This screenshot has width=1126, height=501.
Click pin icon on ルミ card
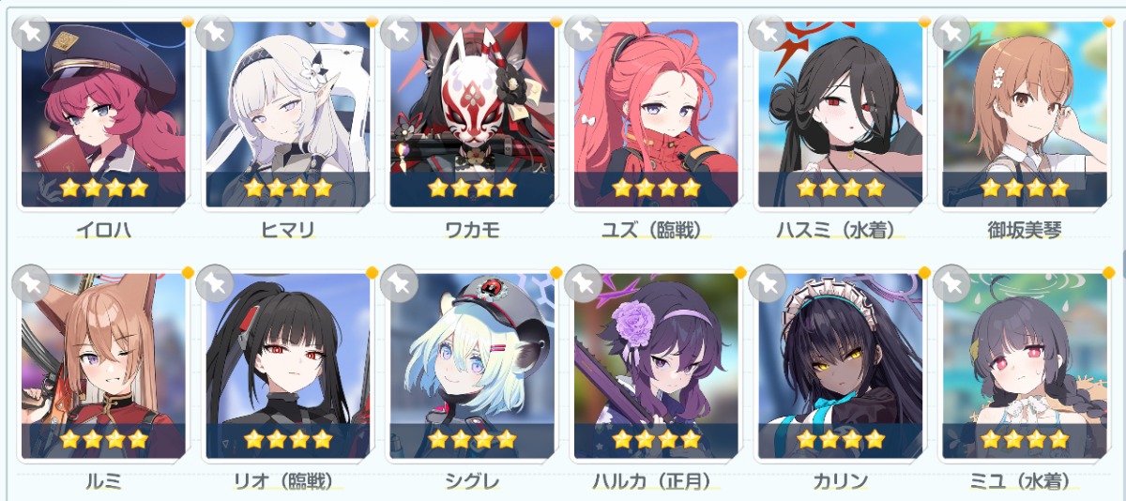pos(30,282)
